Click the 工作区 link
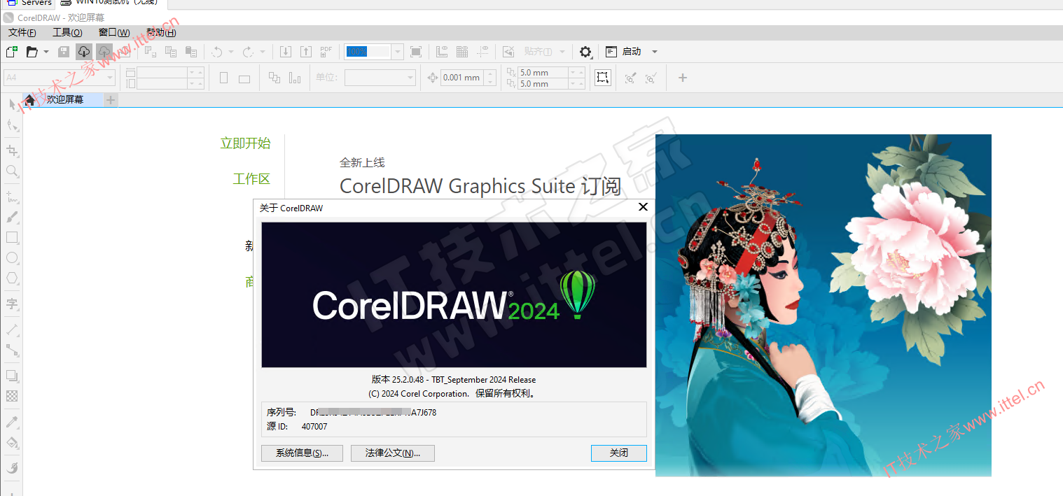 251,179
